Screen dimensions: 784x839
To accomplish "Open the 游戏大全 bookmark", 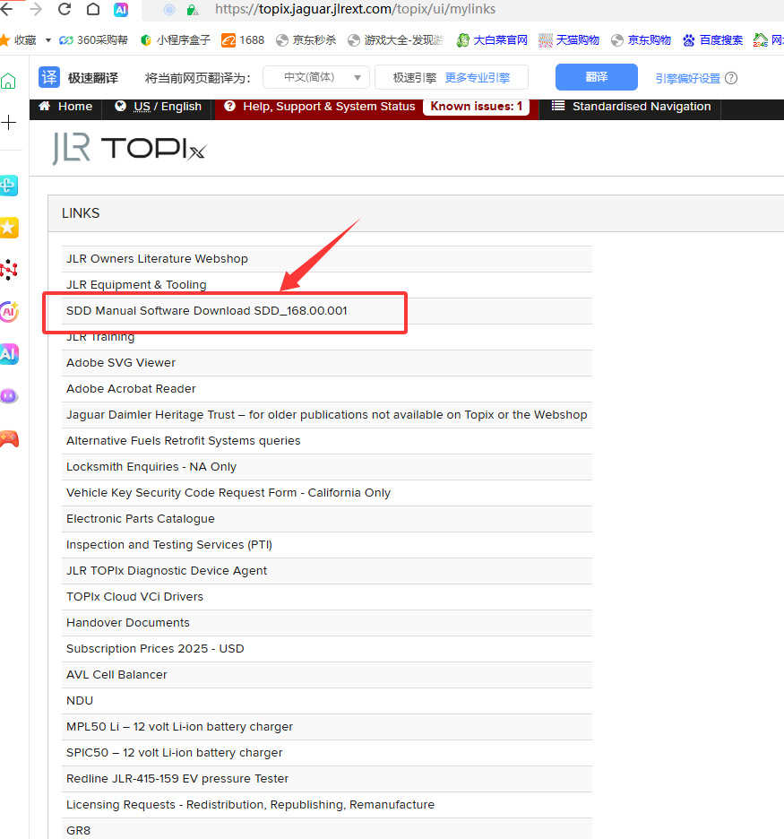I will [395, 40].
